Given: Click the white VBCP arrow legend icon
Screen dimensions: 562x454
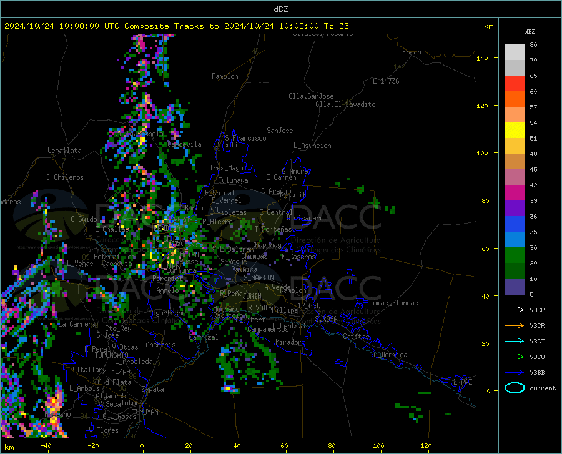Looking at the screenshot, I should coord(515,310).
